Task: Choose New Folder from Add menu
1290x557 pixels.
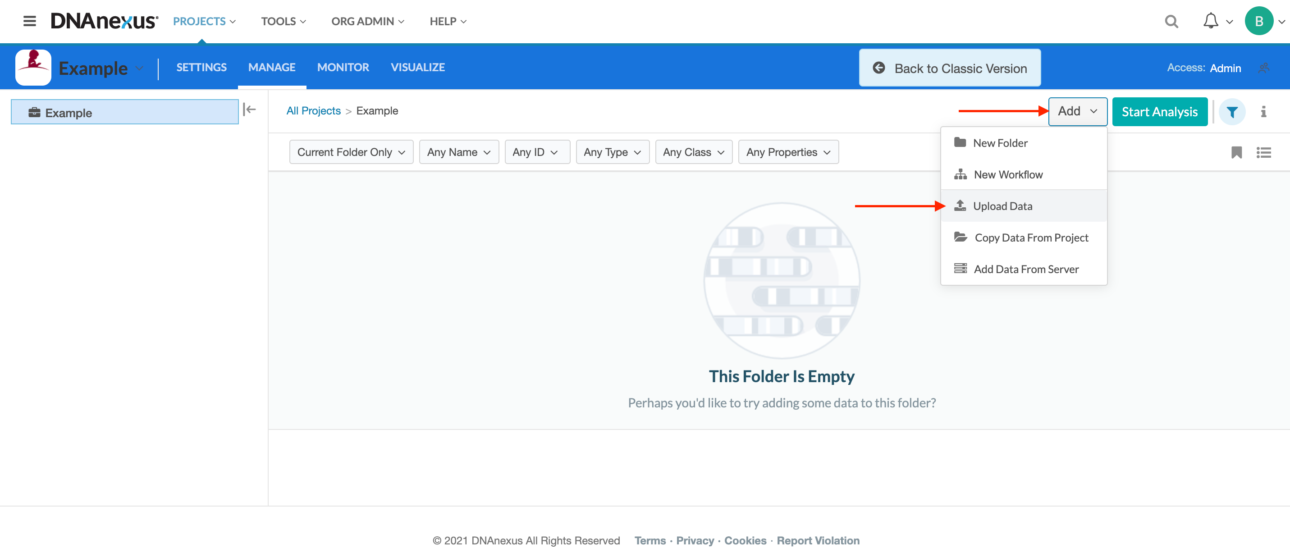Action: pos(1024,143)
